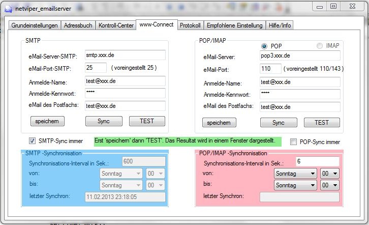Toggle the SMTP-Sync immer checkbox

point(32,141)
